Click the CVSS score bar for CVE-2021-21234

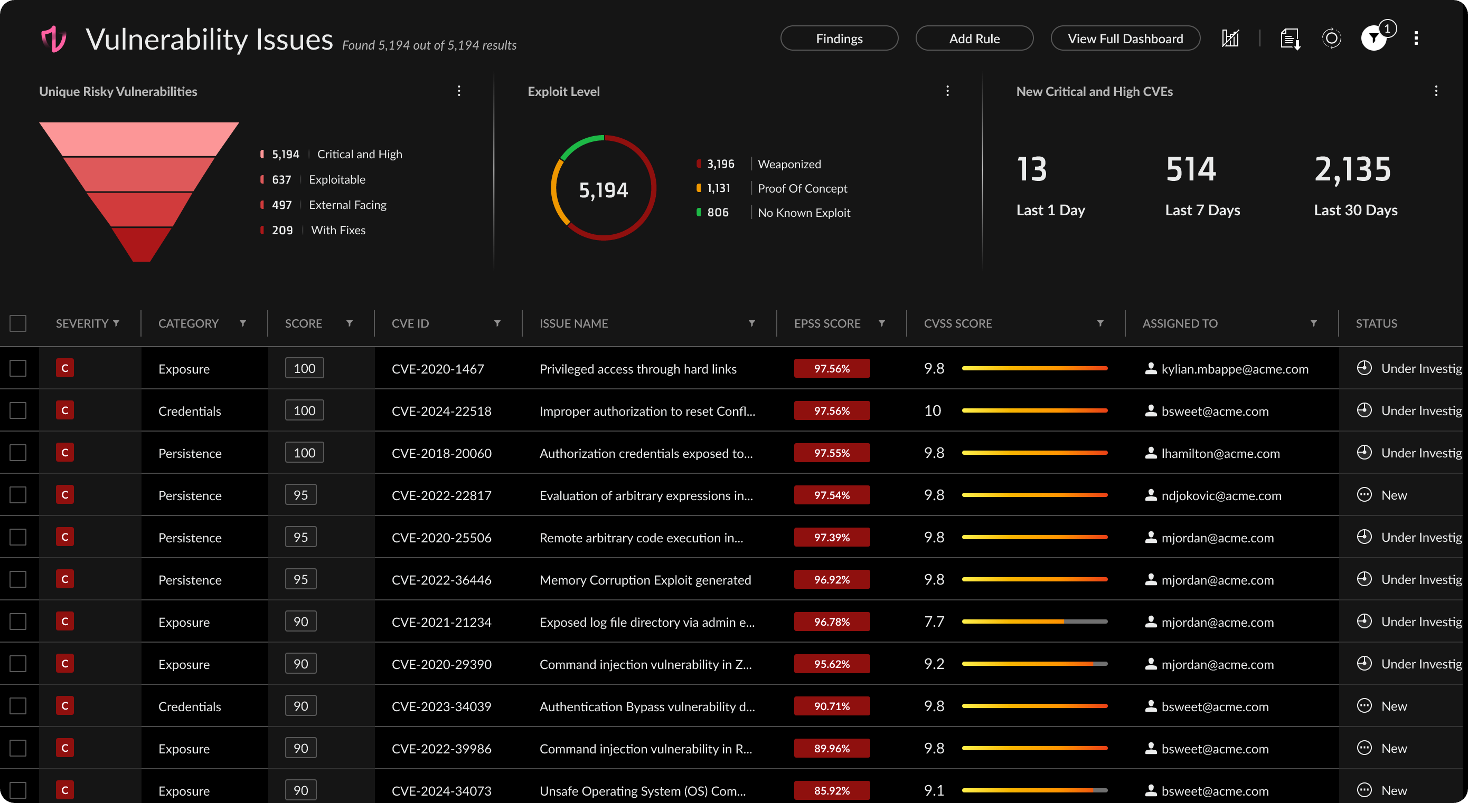coord(1034,622)
